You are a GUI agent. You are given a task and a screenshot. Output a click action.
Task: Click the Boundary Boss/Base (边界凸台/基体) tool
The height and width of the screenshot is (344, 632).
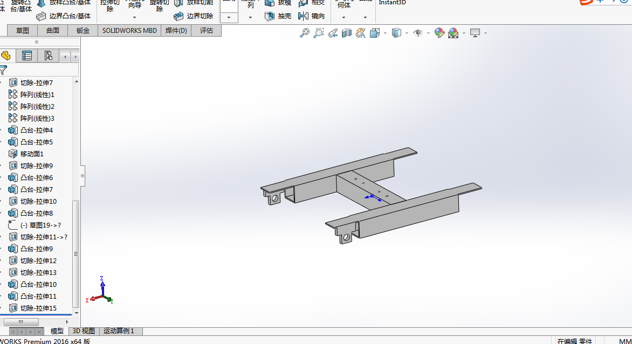[x=63, y=16]
